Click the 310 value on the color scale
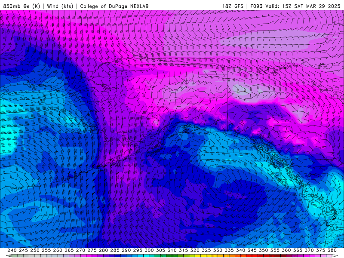This screenshot has width=344, height=258. pyautogui.click(x=172, y=250)
